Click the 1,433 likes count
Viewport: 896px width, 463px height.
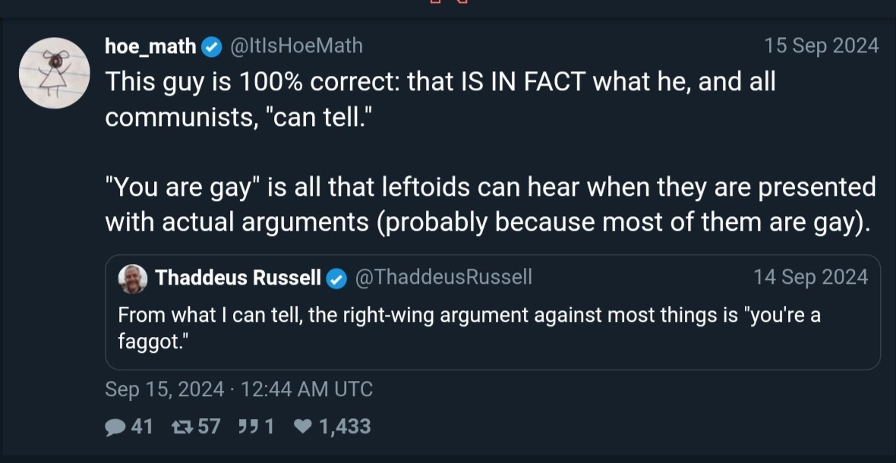[x=345, y=427]
